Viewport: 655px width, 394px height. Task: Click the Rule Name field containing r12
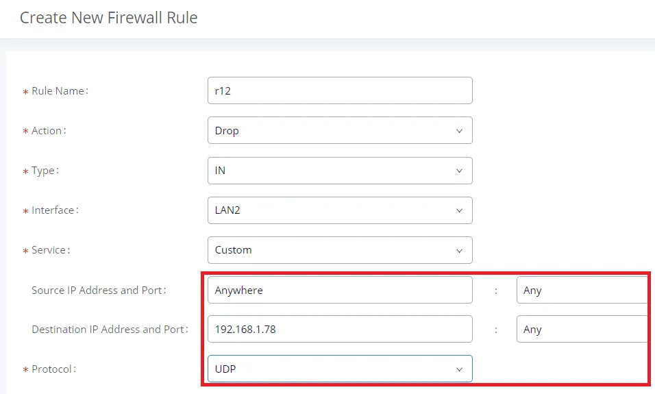[x=340, y=90]
